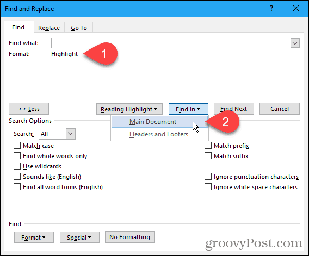Switch to the Replace tab
The width and height of the screenshot is (309, 256).
pyautogui.click(x=49, y=28)
